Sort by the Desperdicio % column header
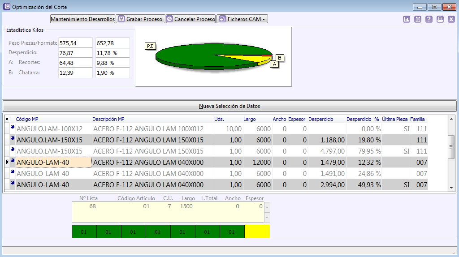 coord(363,119)
